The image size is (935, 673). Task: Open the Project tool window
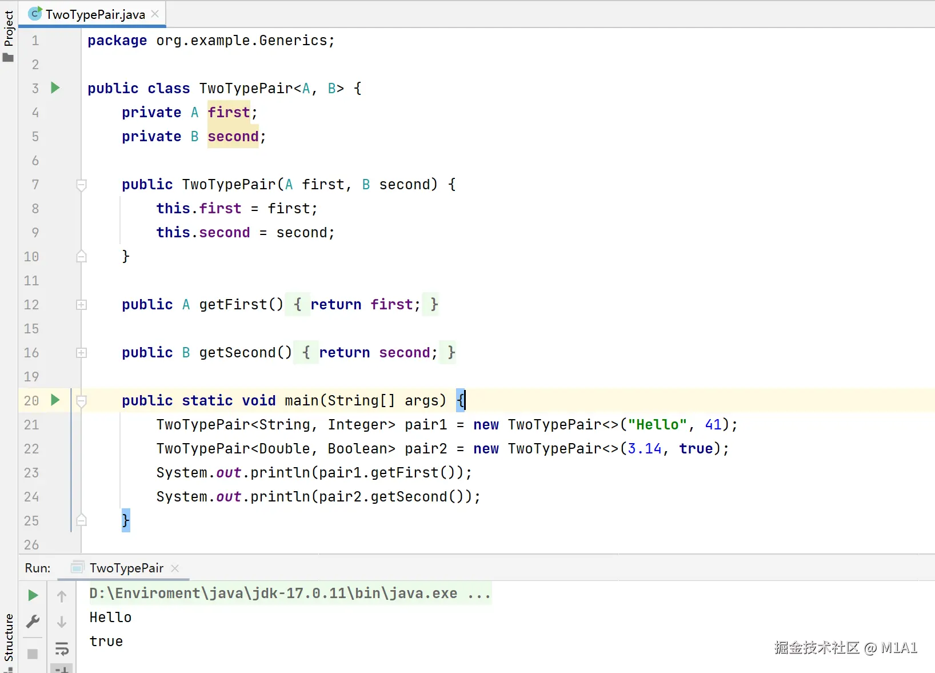(x=8, y=36)
